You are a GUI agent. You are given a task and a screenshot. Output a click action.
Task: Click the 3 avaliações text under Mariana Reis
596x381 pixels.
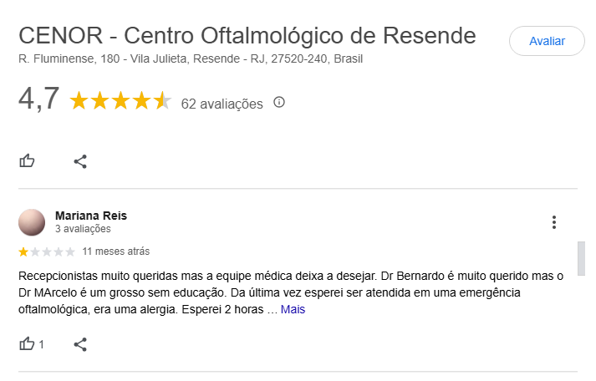tap(83, 229)
